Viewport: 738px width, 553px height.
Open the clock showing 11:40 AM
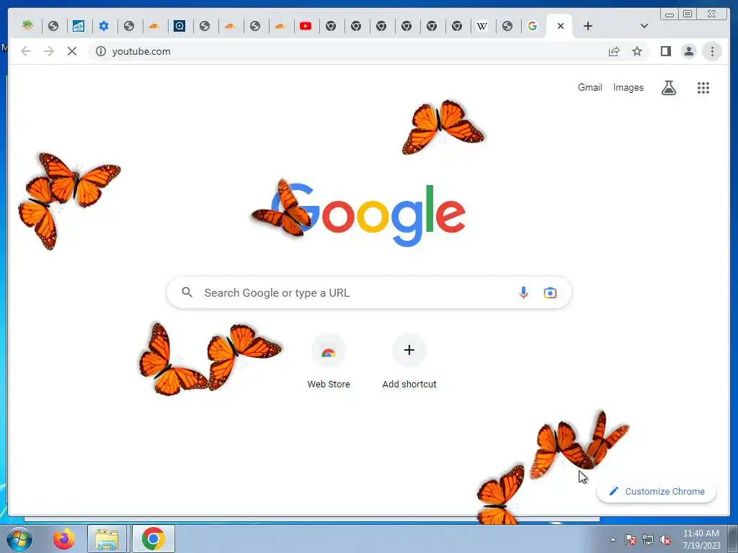701,539
